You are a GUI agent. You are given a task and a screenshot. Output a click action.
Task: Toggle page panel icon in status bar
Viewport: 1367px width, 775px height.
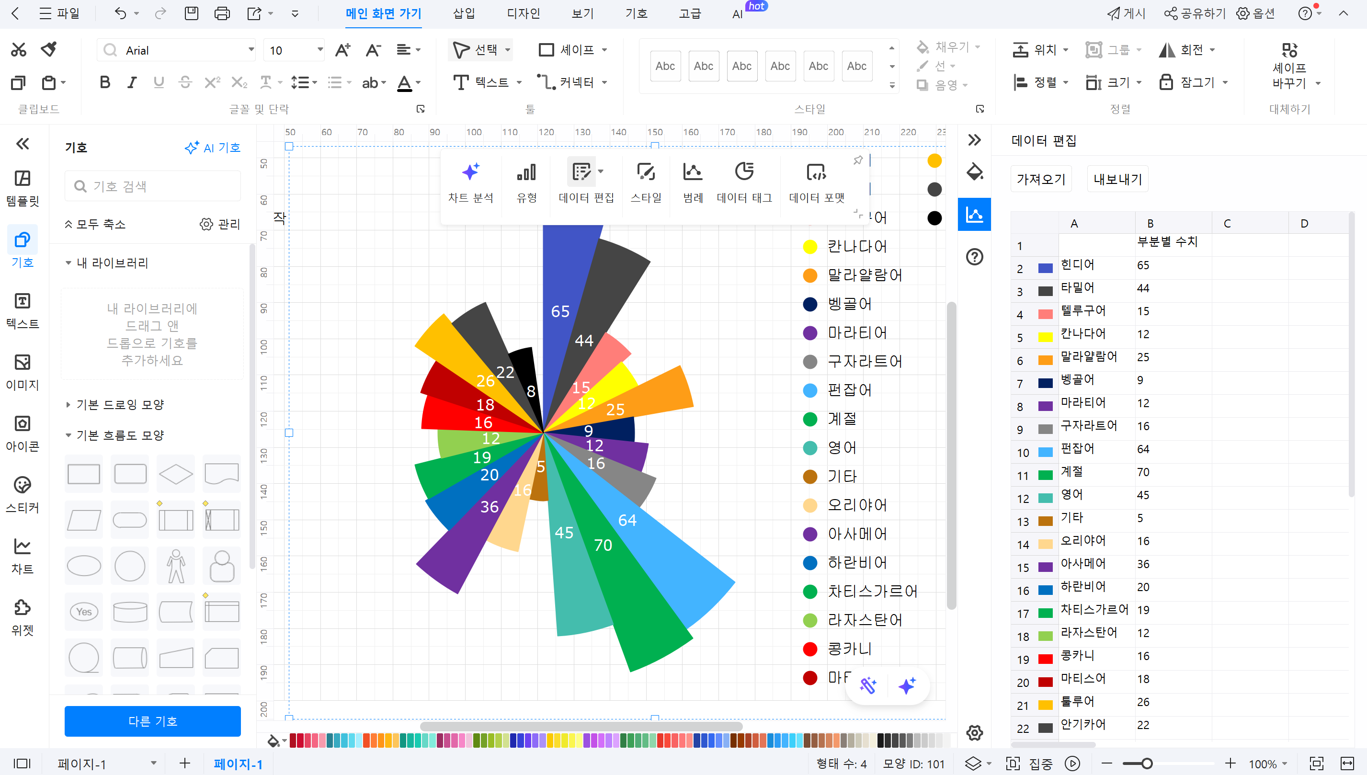click(x=22, y=764)
